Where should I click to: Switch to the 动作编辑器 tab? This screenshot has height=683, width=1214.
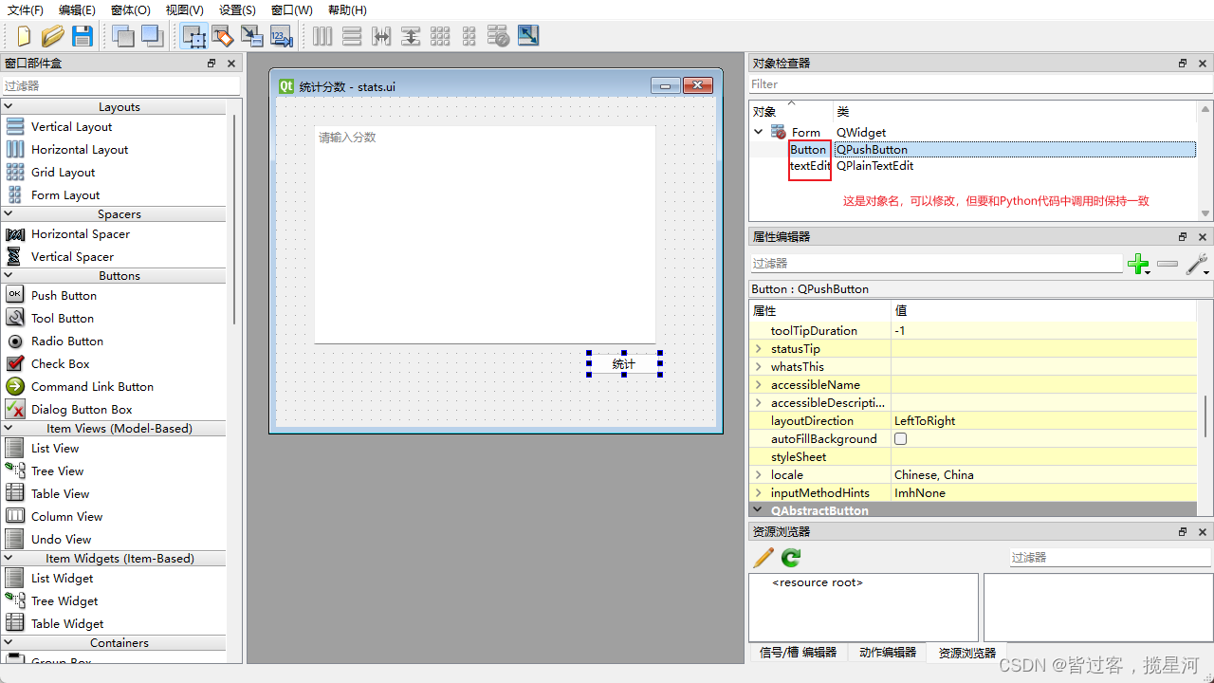[888, 653]
